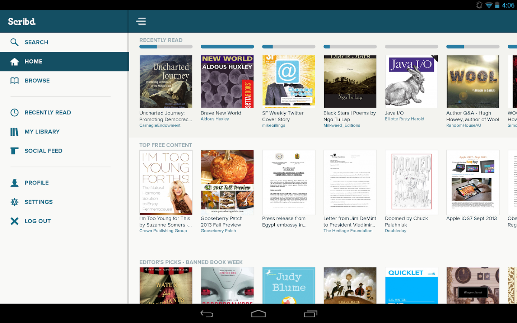517x323 pixels.
Task: Open Uncharted Journey book cover
Action: [x=166, y=81]
